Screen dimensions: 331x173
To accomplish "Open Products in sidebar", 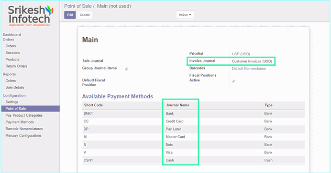I will point(12,60).
